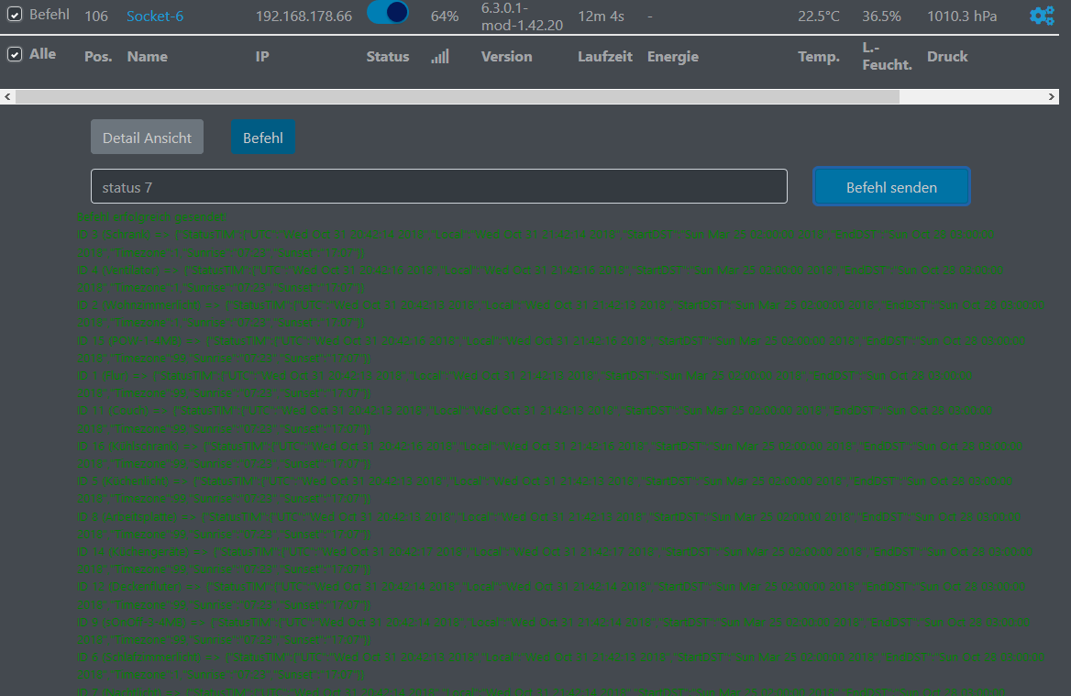Open settings gears for Socket-6

[x=1042, y=16]
